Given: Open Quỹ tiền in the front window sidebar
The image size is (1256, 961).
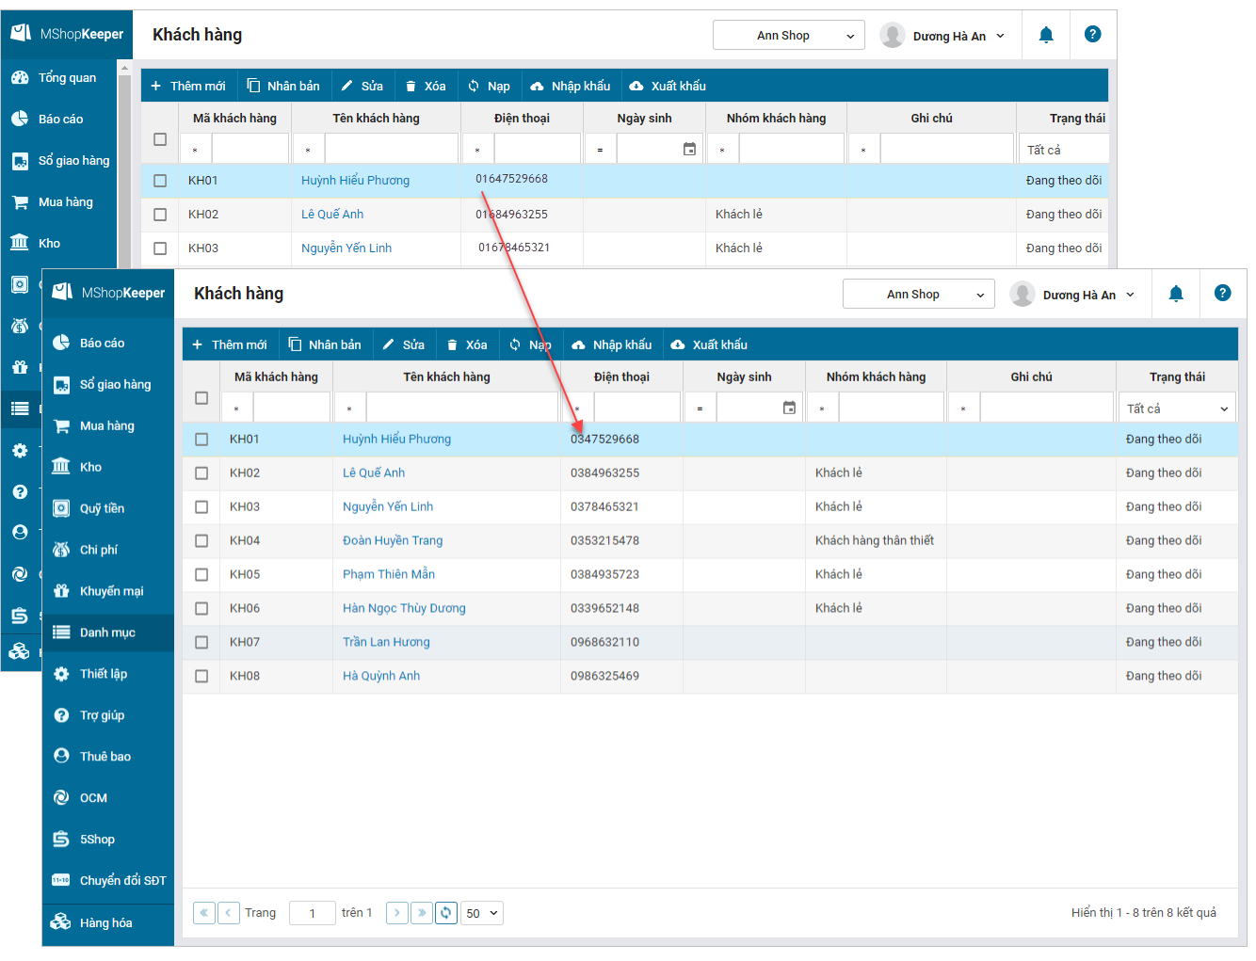Looking at the screenshot, I should (x=108, y=508).
